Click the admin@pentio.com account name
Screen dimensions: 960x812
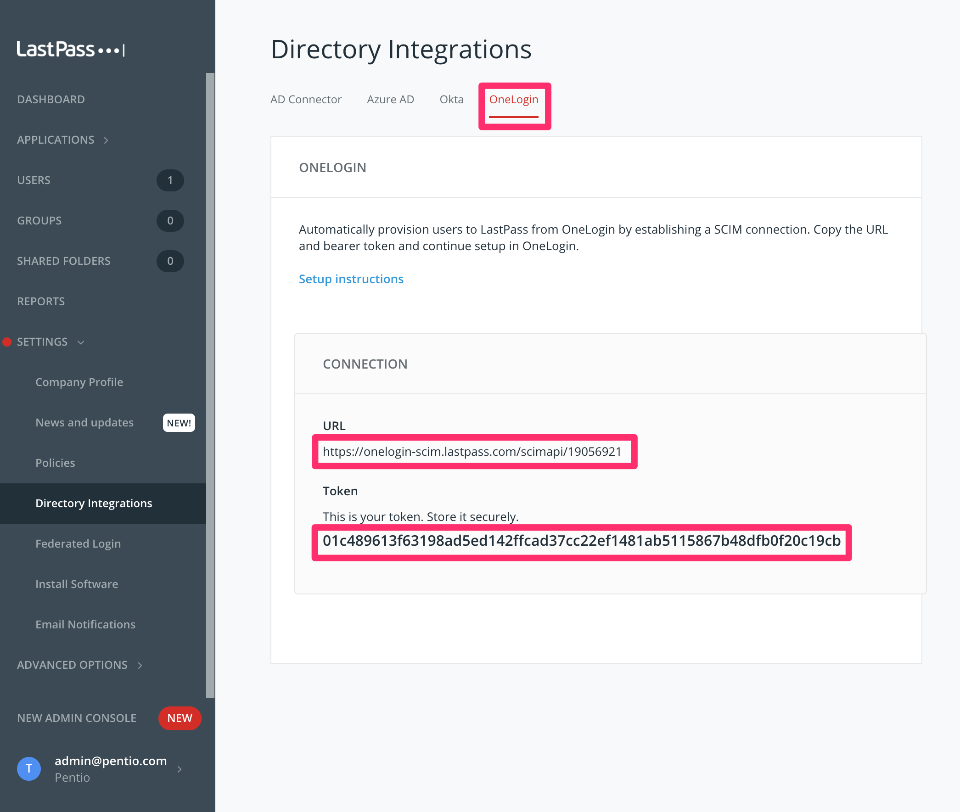click(x=111, y=761)
